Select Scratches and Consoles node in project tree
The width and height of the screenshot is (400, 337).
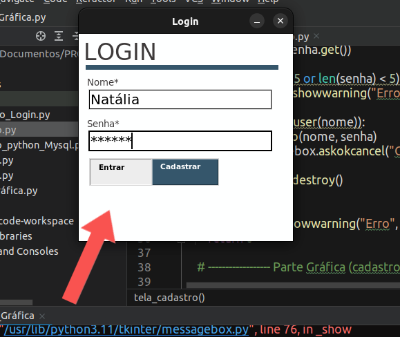pos(29,251)
